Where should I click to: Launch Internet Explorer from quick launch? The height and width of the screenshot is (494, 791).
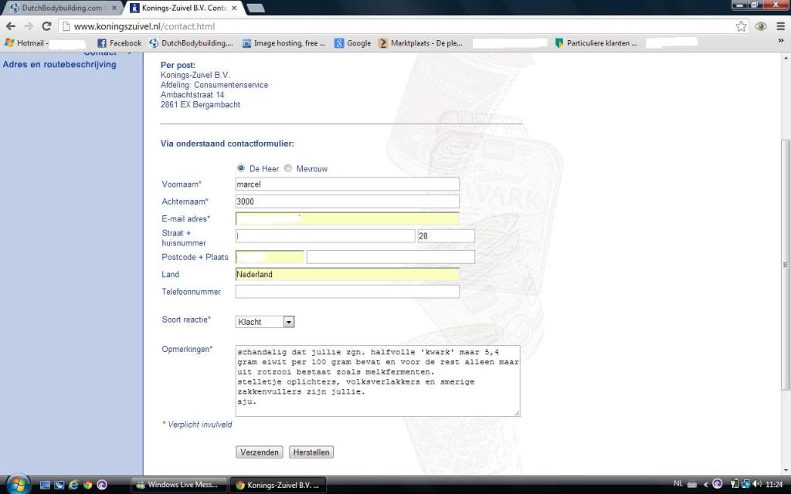point(74,485)
